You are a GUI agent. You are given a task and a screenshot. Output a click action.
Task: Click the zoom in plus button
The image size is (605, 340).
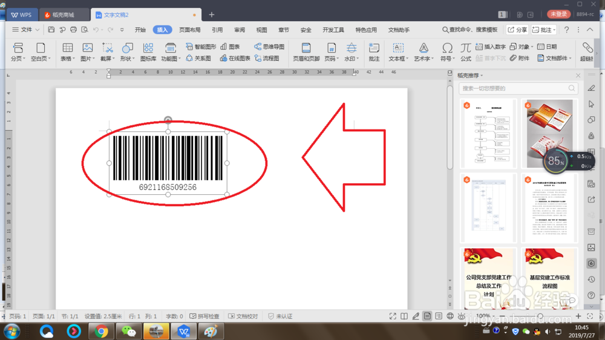pos(578,316)
